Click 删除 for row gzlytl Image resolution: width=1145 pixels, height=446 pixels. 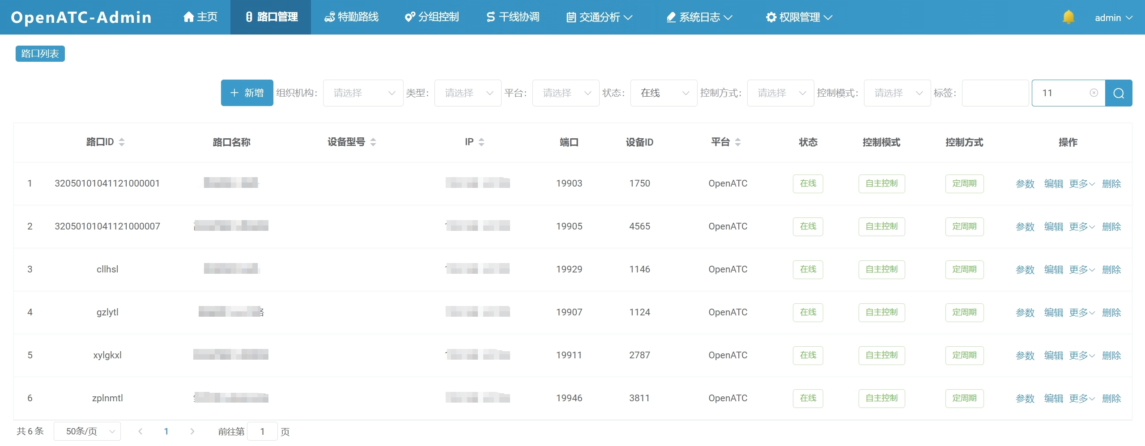[1111, 313]
